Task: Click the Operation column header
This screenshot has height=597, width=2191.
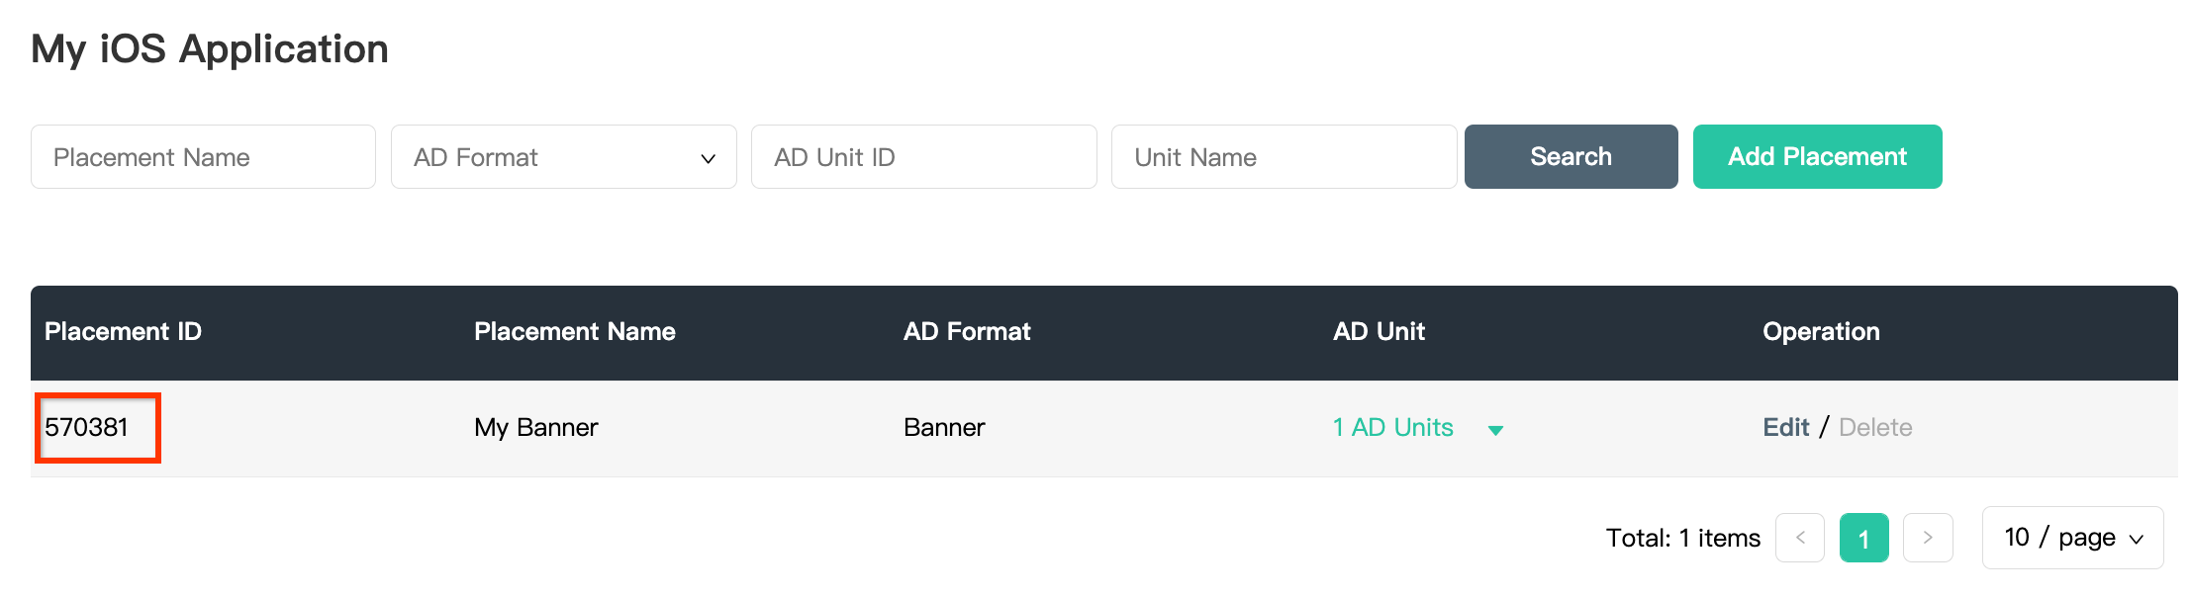Action: pos(1821,332)
